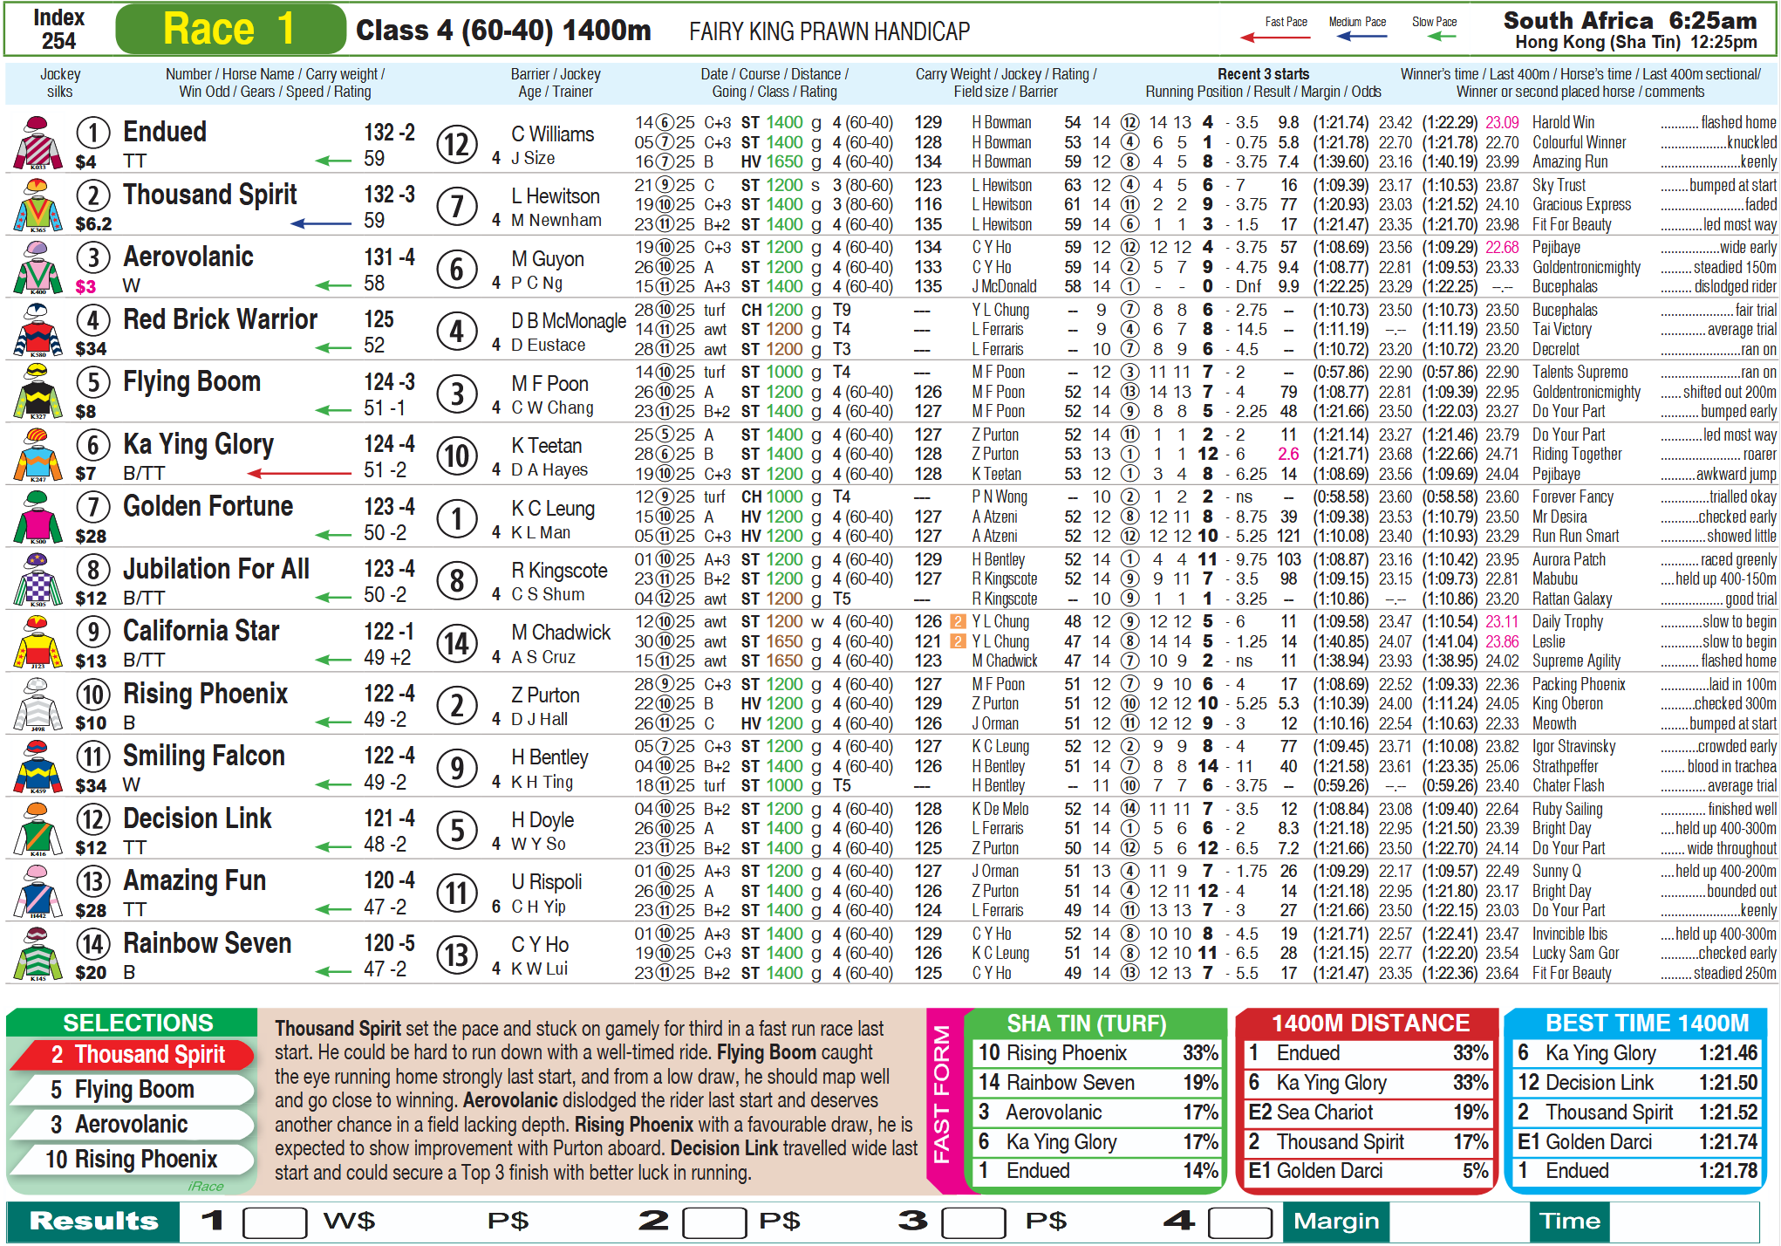Click the FAST FORM pink label
Screen dimensions: 1781x1246
pyautogui.click(x=942, y=1094)
